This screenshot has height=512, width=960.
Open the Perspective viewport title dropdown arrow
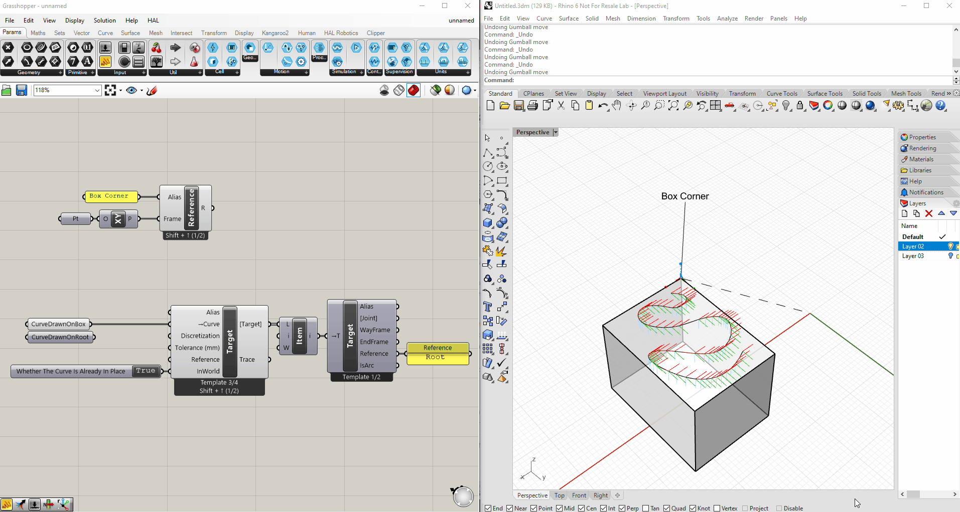tap(556, 132)
